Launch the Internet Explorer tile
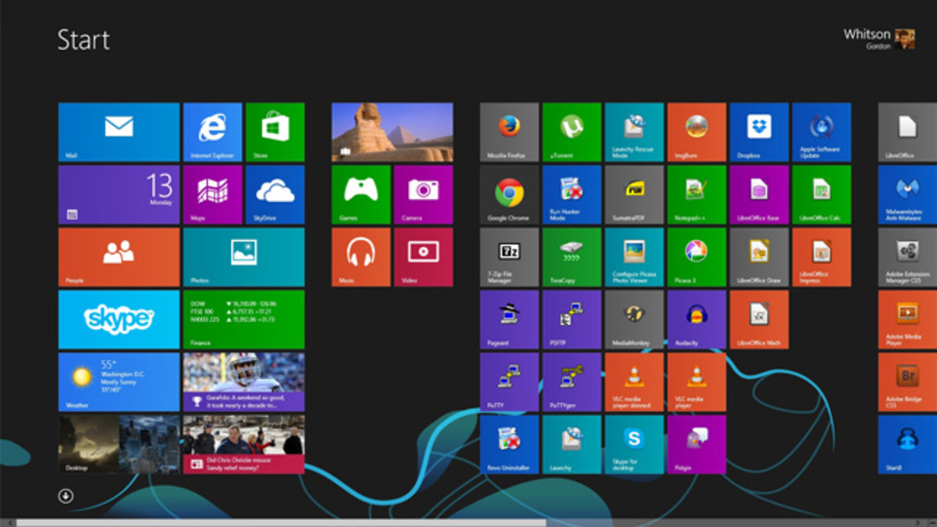Image resolution: width=937 pixels, height=527 pixels. (213, 132)
